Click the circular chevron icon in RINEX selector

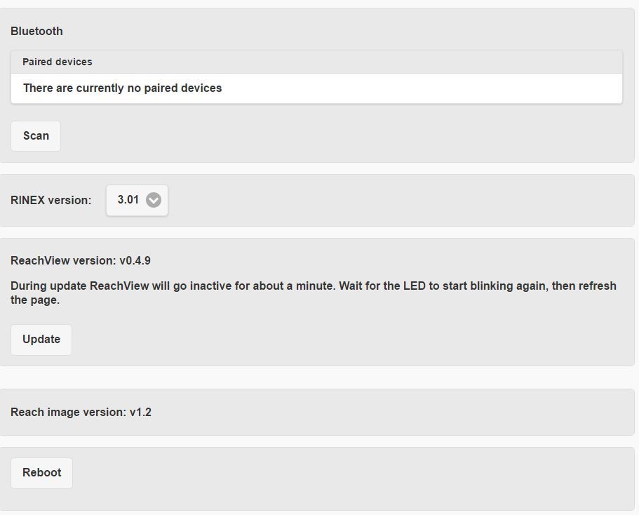153,200
